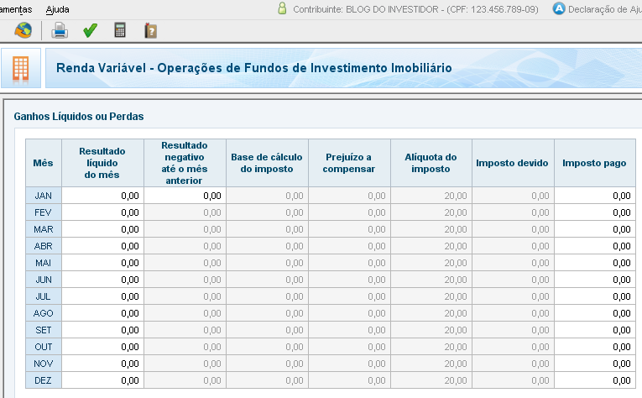The height and width of the screenshot is (398, 642).
Task: Click Alíquota do imposto column header
Action: tap(431, 163)
